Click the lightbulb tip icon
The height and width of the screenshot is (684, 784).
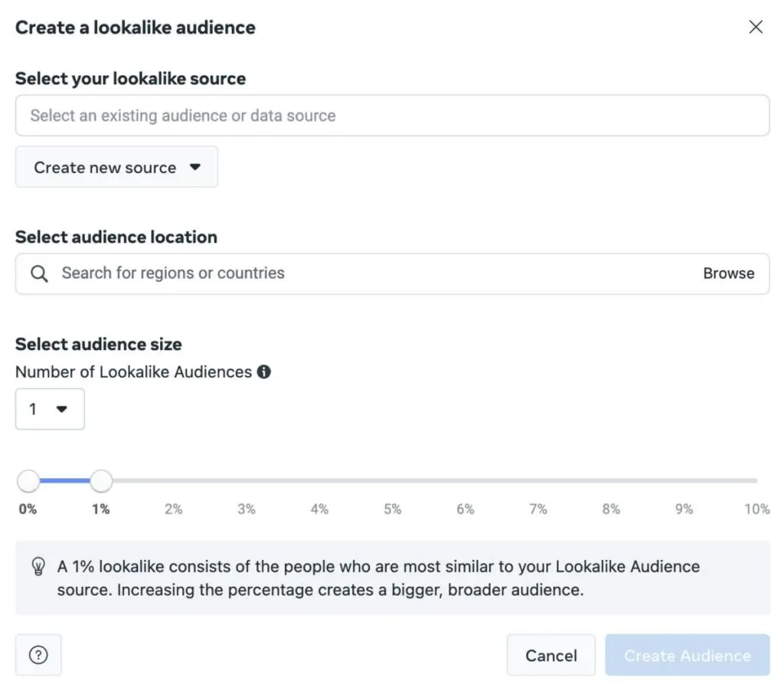[x=38, y=567]
